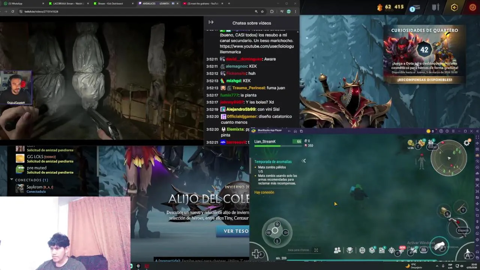
Task: Open the trophy rankings icon in game bar
Action: 349,250
